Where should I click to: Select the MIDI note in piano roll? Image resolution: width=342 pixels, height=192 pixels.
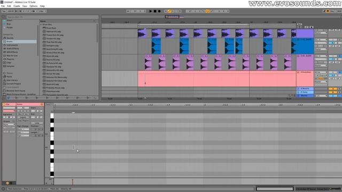pos(73,147)
